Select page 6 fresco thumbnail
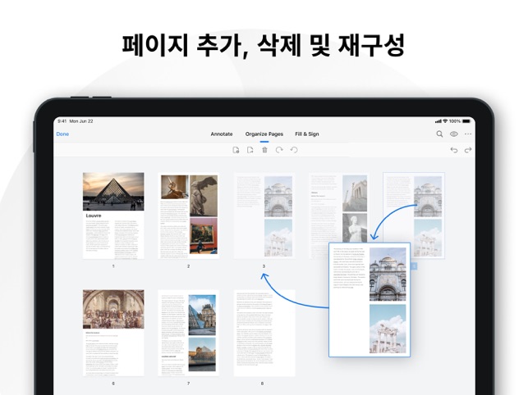Viewport: 528px width, 395px height. tap(113, 333)
